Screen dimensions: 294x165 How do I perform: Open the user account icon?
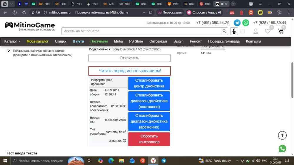point(256,31)
